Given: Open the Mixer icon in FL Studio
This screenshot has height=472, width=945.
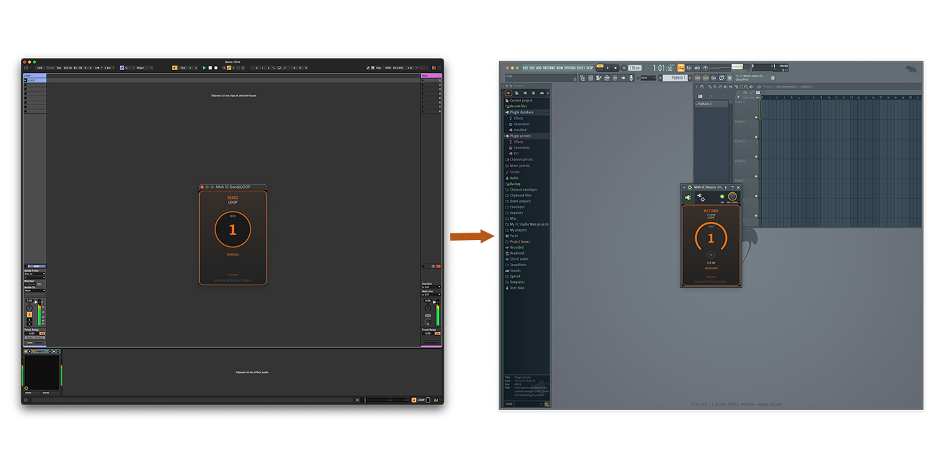Looking at the screenshot, I should [615, 78].
